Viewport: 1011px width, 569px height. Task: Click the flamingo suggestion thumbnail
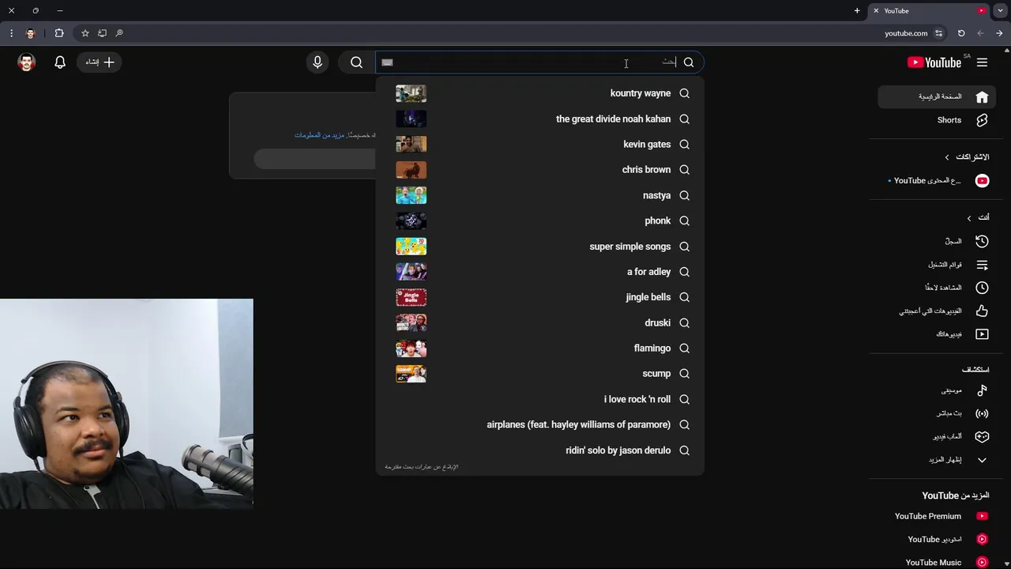(411, 349)
